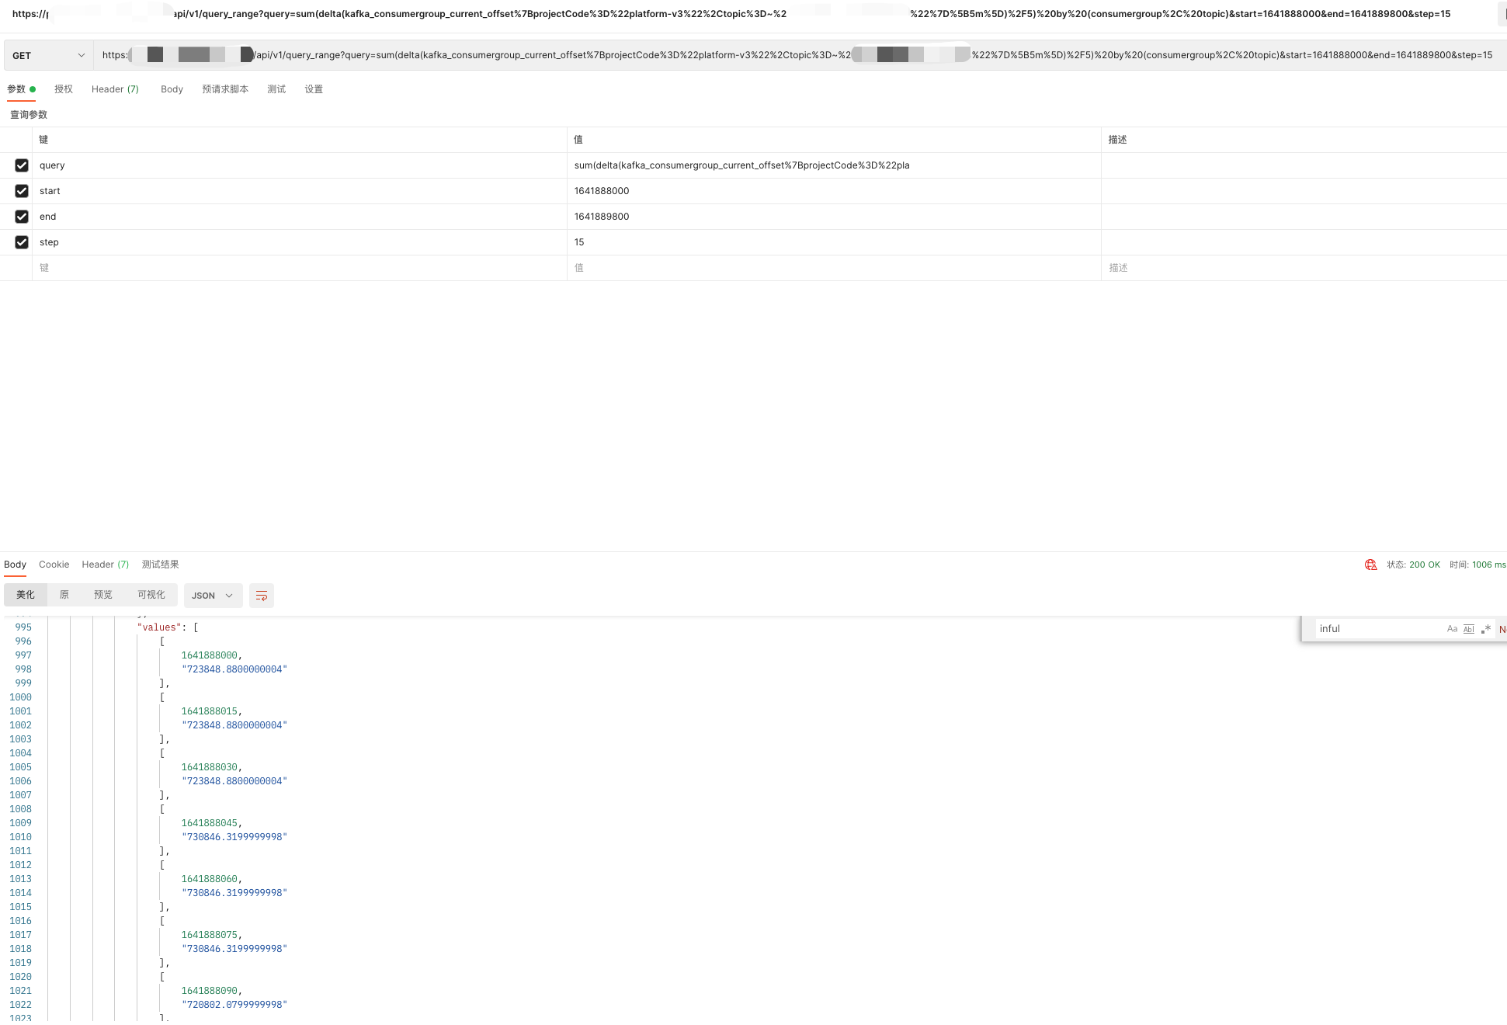Uncheck the step parameter
This screenshot has width=1507, height=1025.
pyautogui.click(x=22, y=242)
